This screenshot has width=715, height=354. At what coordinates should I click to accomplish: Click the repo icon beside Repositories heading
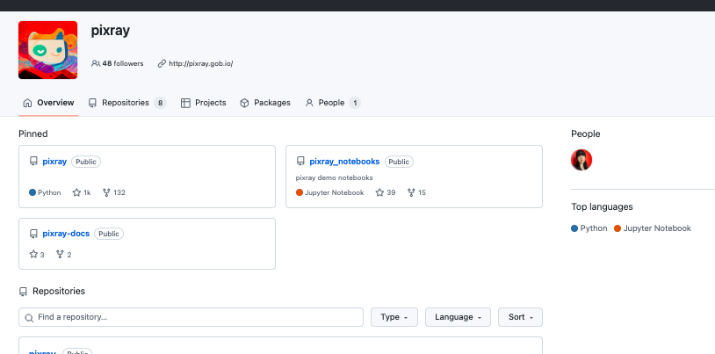pos(23,292)
